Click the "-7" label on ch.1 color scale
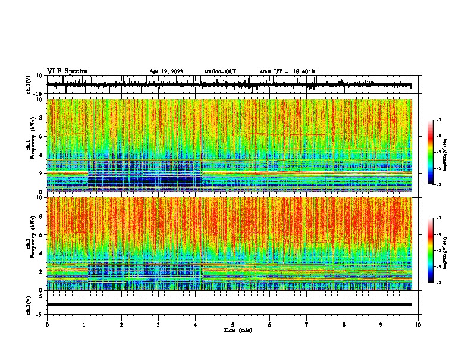Image resolution: width=471 pixels, height=364 pixels. pos(438,184)
